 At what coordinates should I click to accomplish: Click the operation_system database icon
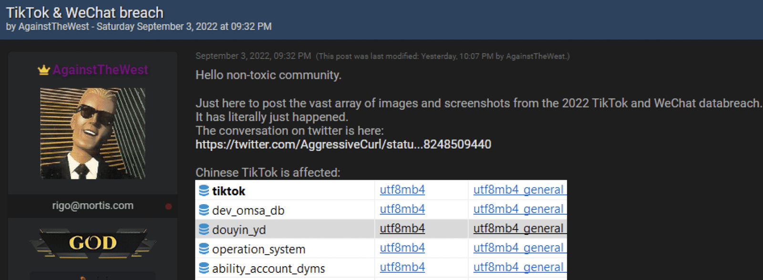coord(204,249)
